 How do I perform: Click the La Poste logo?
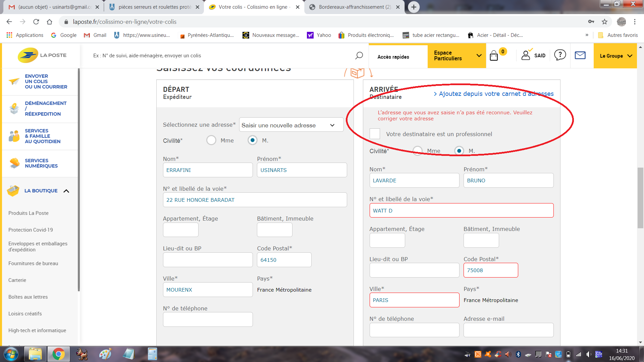click(x=42, y=55)
